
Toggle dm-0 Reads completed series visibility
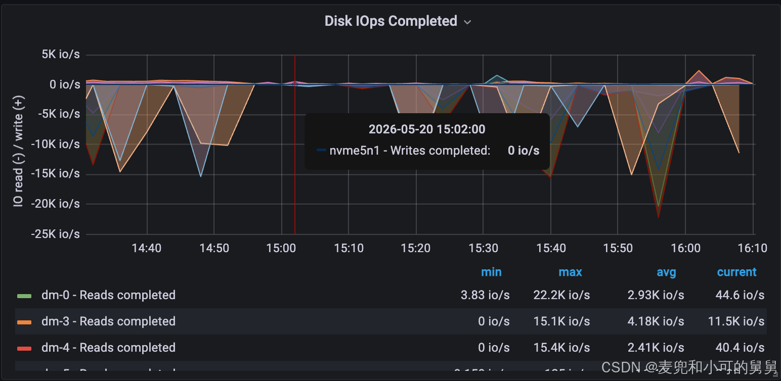click(x=108, y=295)
